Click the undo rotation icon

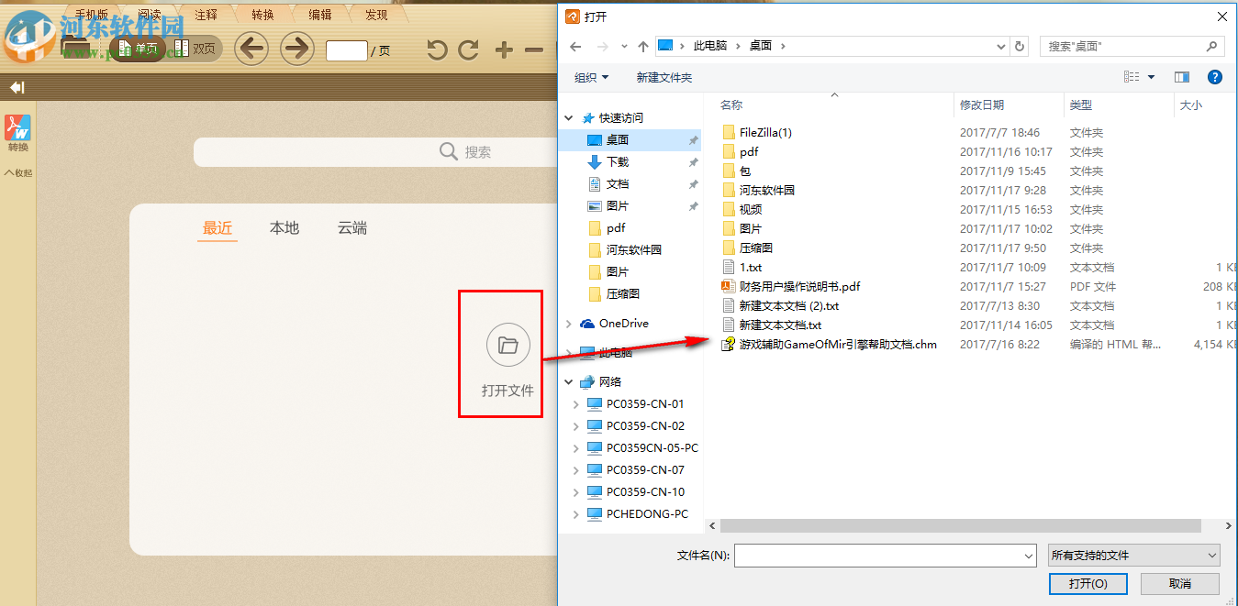click(x=435, y=50)
